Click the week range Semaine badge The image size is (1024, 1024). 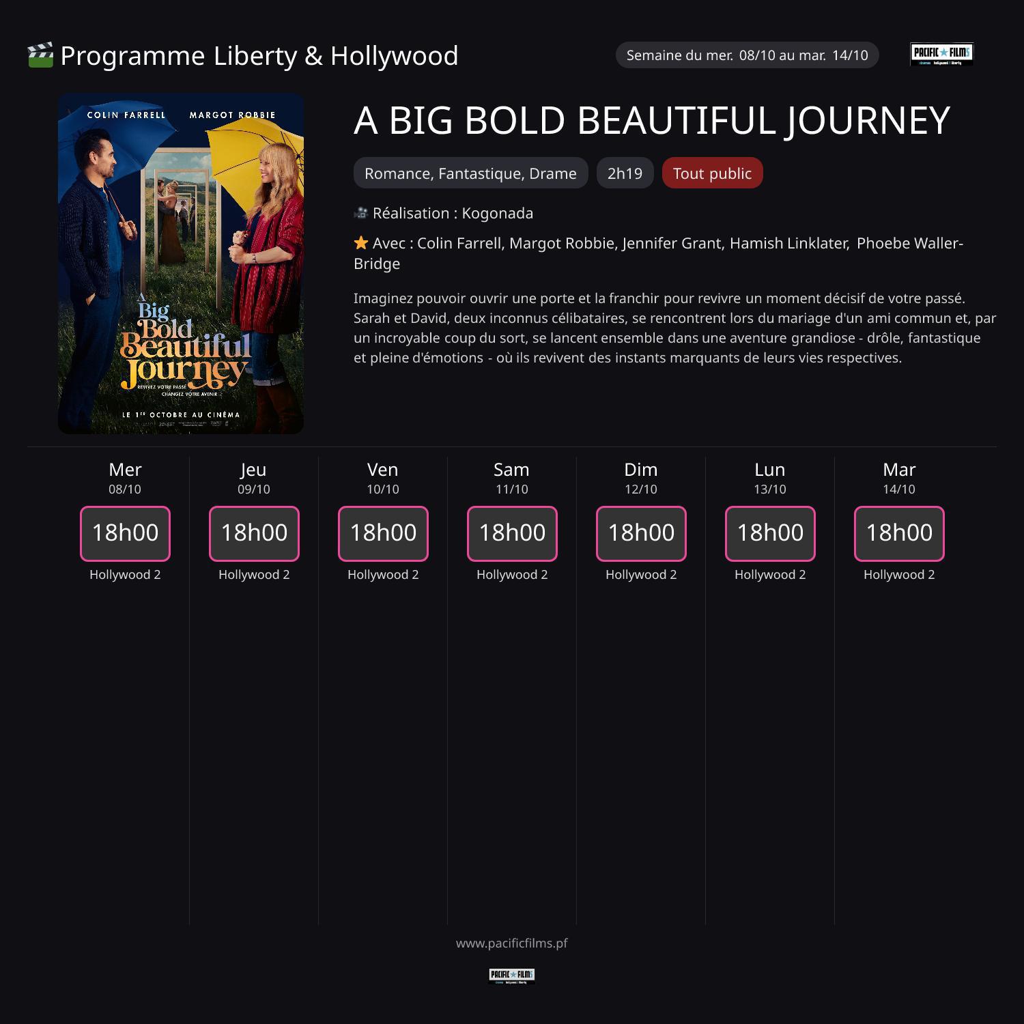[747, 55]
